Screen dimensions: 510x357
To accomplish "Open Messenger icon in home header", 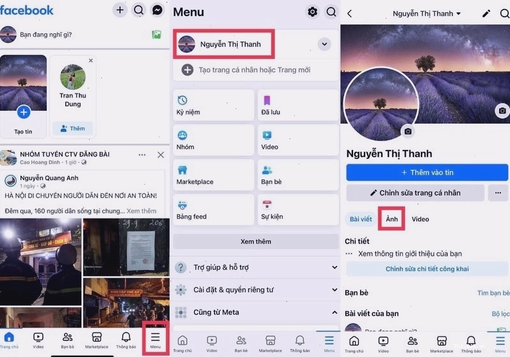I will point(158,10).
